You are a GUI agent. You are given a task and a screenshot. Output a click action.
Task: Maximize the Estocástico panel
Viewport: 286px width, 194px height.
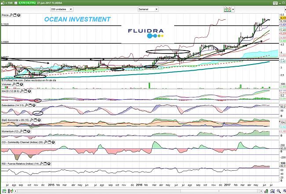coord(30,105)
